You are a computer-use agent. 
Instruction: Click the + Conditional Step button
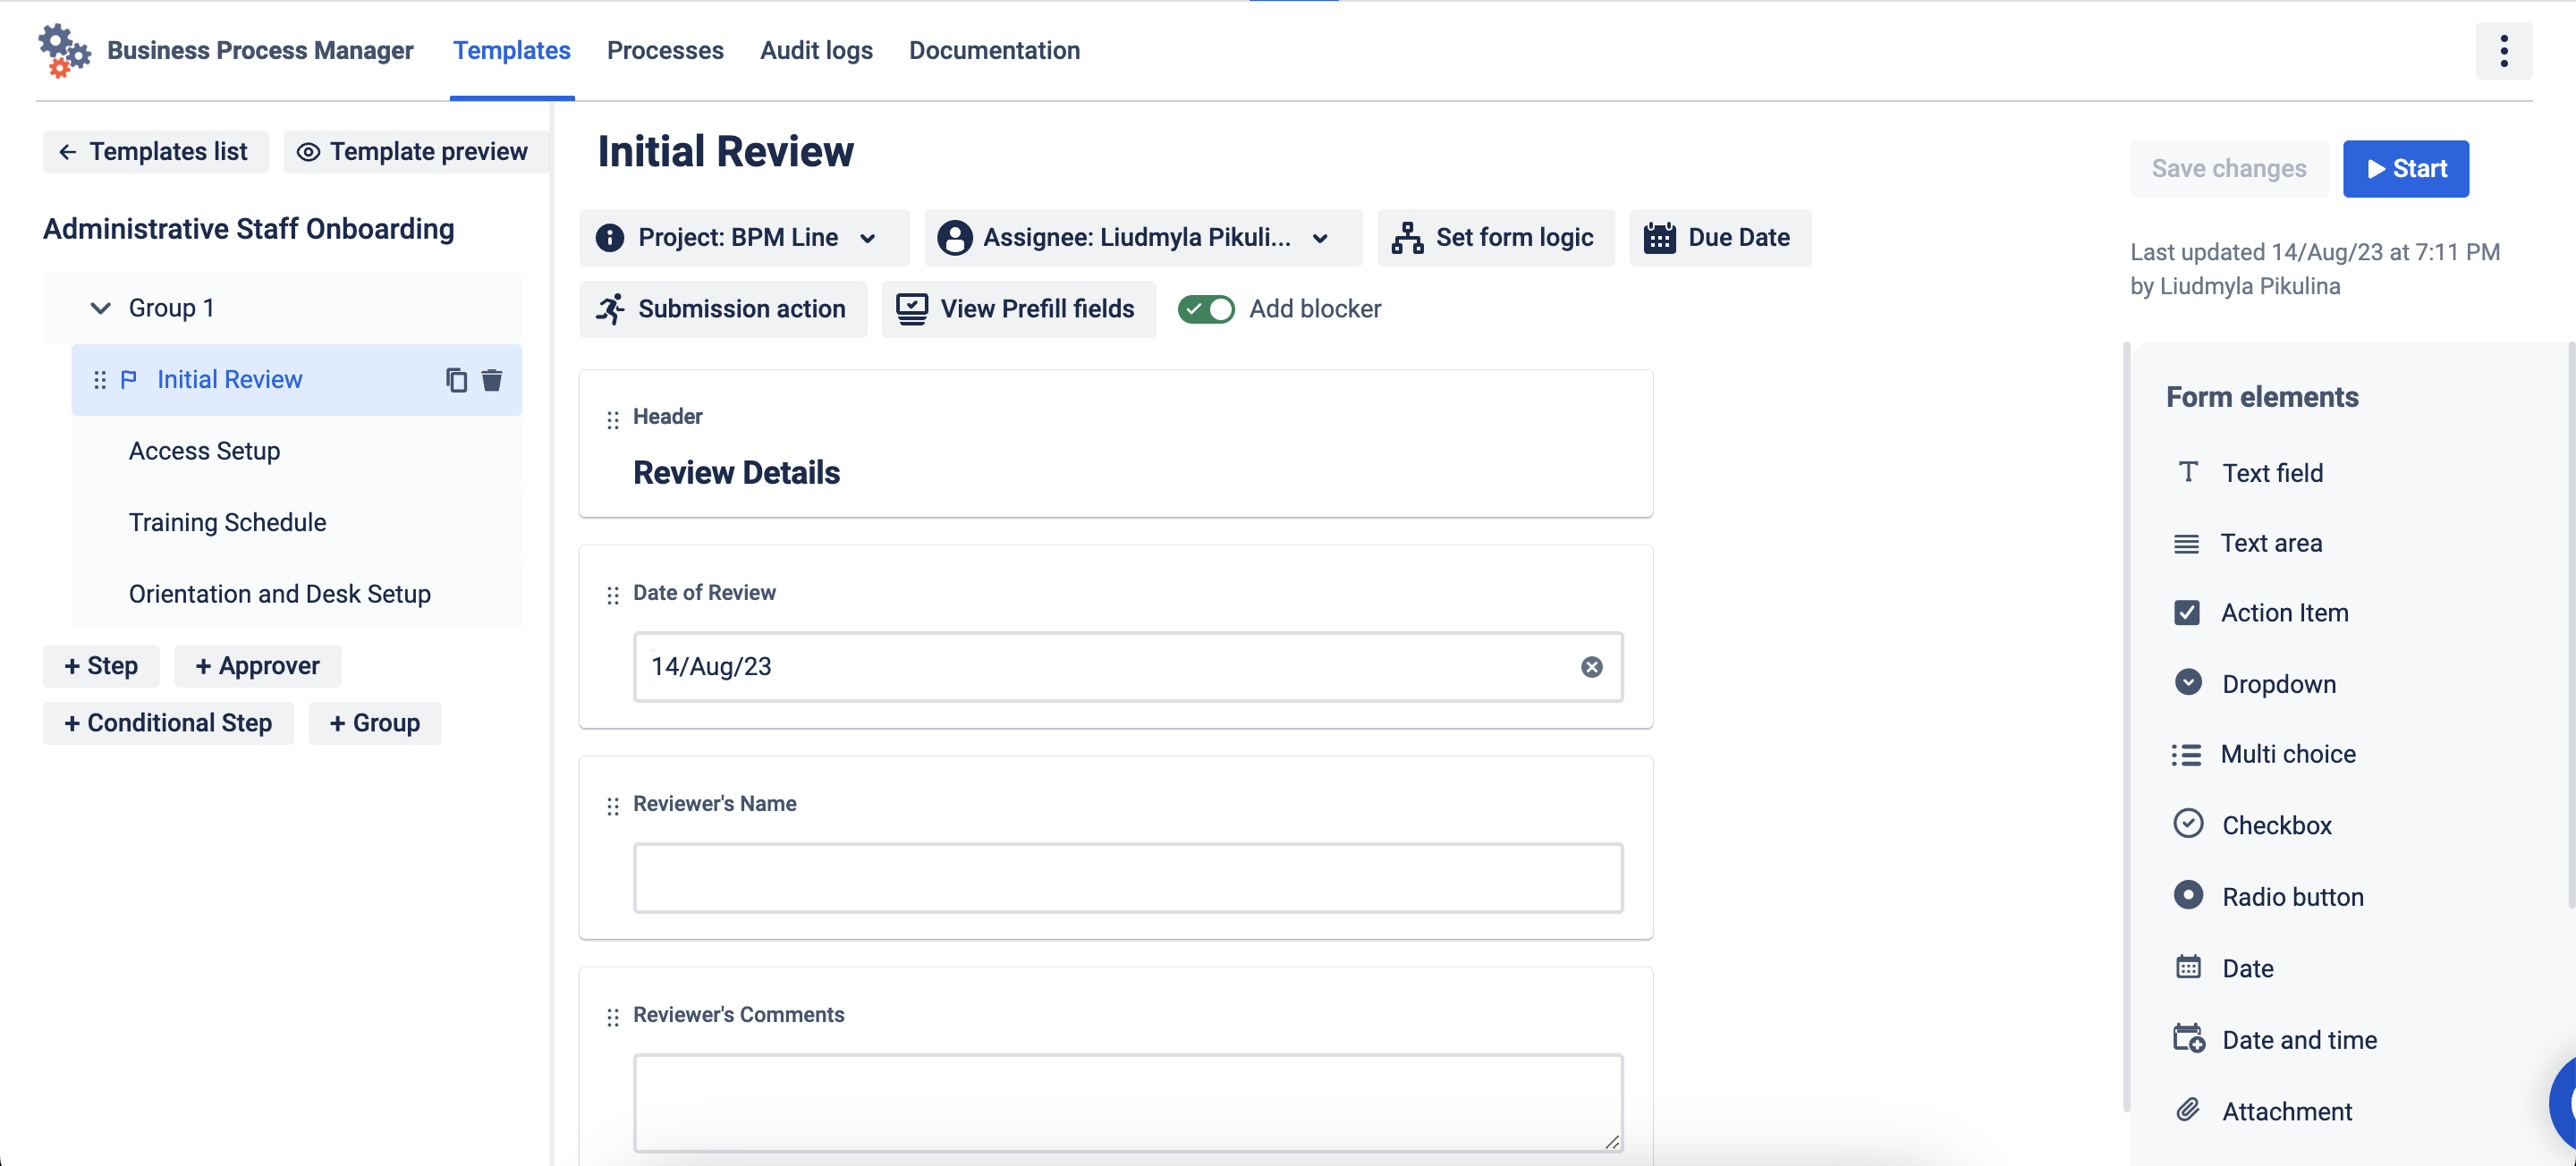coord(168,723)
